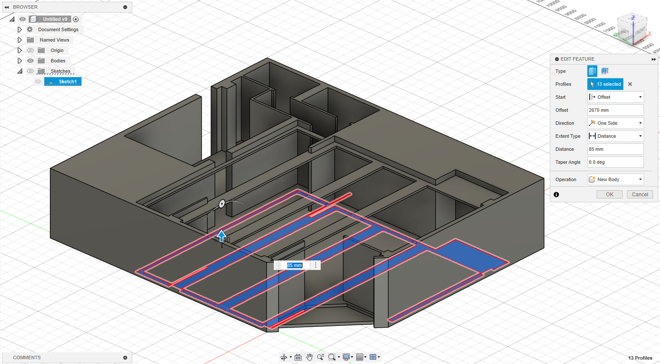This screenshot has width=660, height=364.
Task: Show the hidden Origin folder
Action: pyautogui.click(x=30, y=50)
